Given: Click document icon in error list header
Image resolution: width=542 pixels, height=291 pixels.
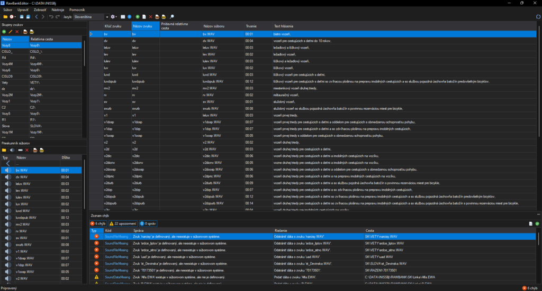Looking at the screenshot, I should pos(530,224).
